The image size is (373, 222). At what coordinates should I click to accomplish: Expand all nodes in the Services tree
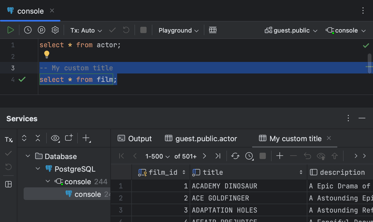(24, 138)
